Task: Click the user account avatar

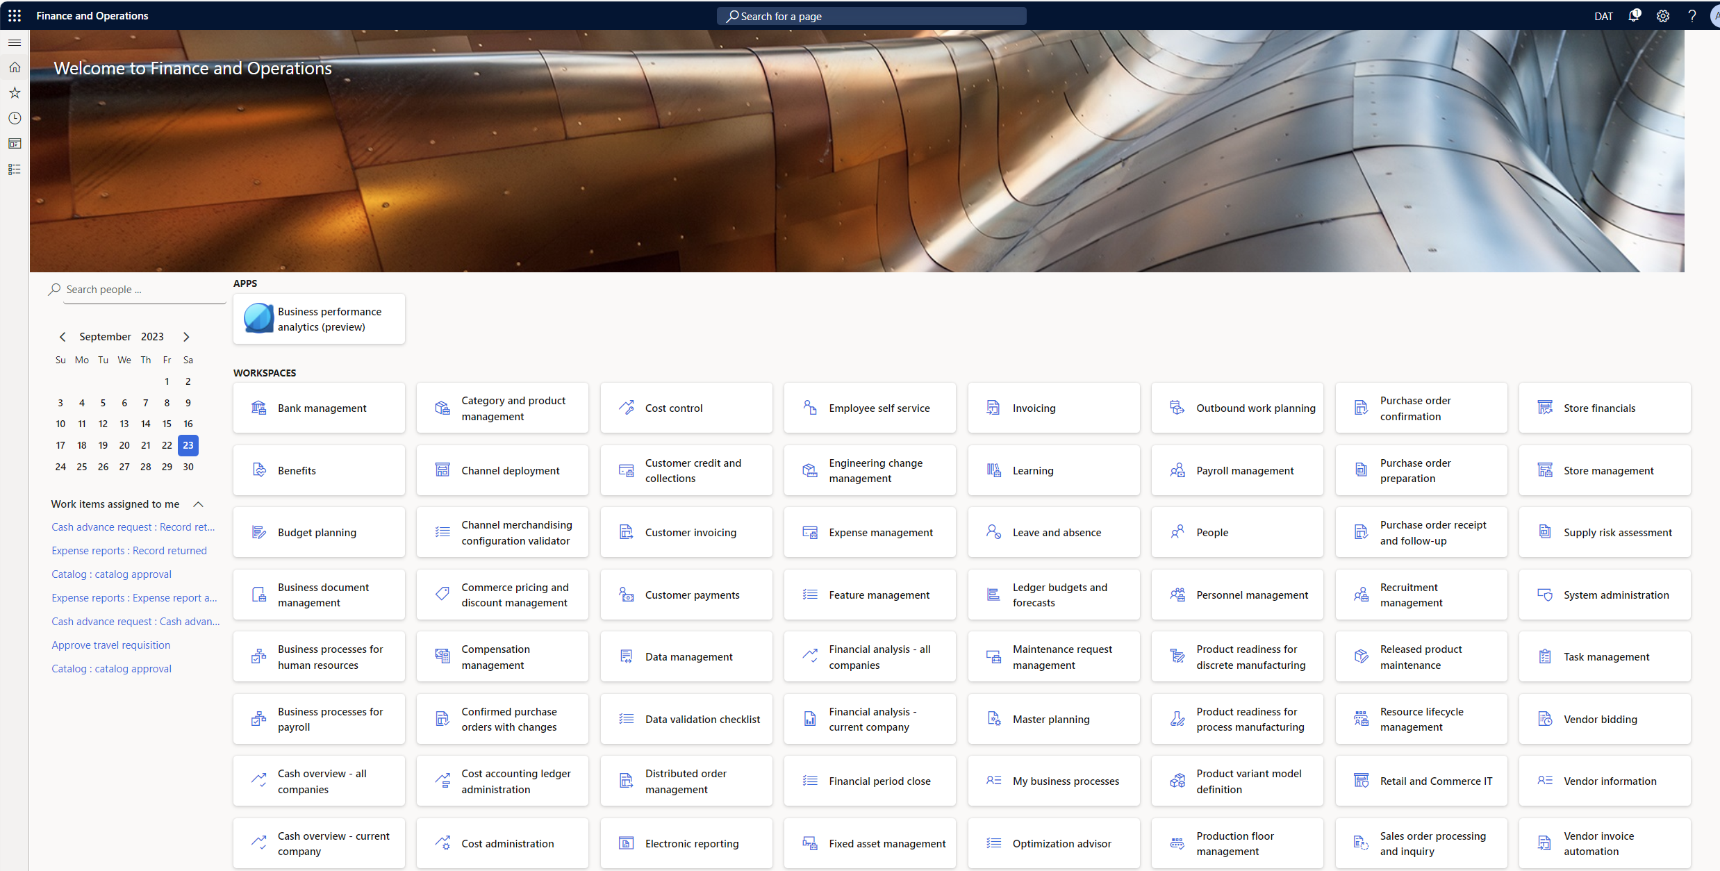Action: 1714,15
